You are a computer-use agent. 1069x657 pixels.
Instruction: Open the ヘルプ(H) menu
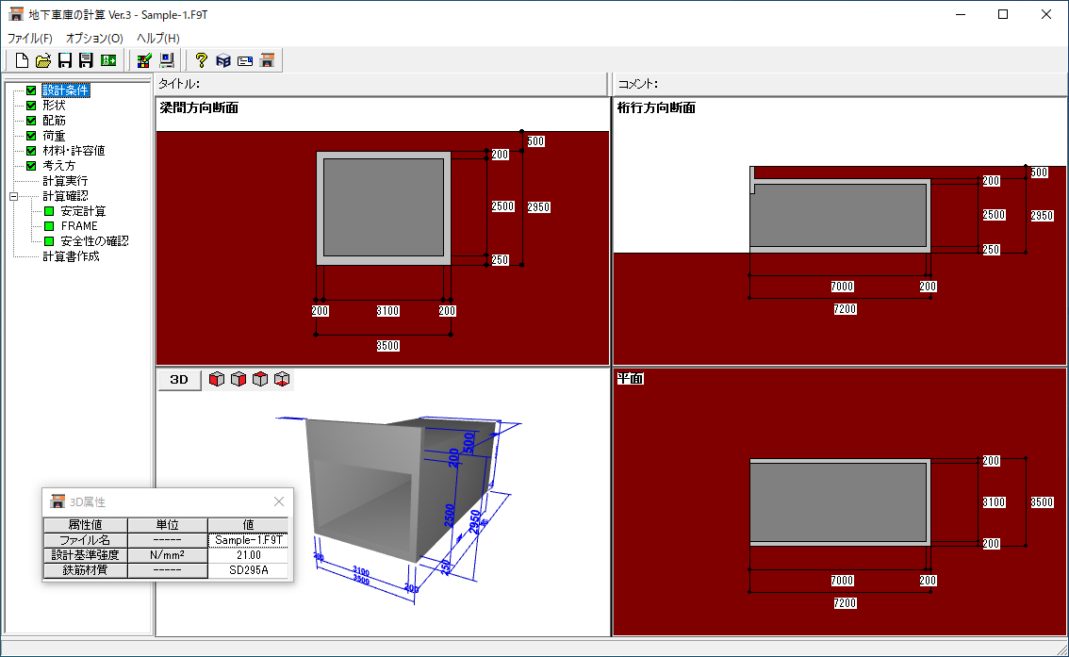(x=158, y=38)
